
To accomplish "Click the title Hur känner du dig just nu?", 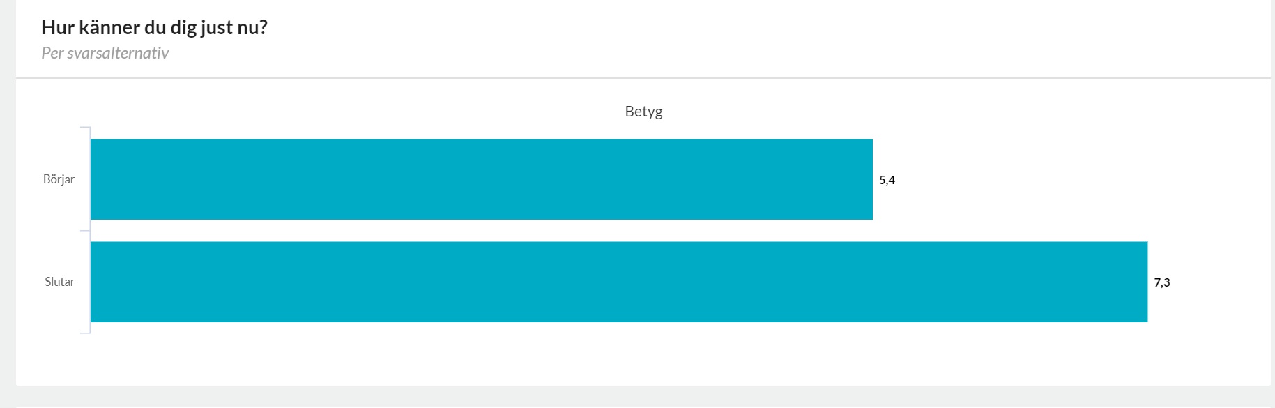I will (x=154, y=27).
